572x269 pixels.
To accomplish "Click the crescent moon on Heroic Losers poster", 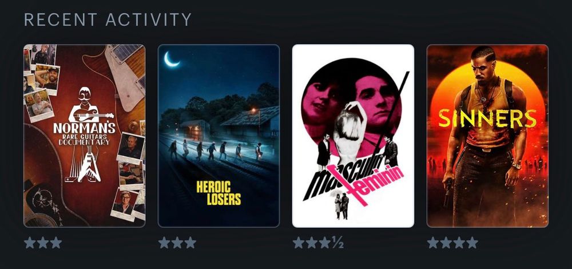I will tap(171, 59).
